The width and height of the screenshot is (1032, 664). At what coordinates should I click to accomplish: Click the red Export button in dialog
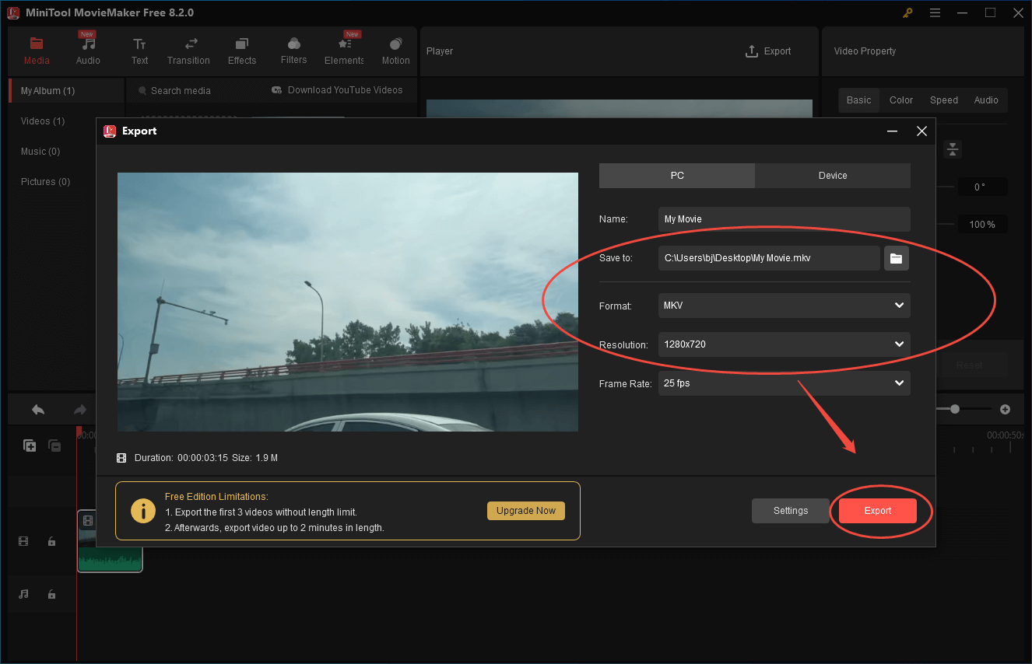click(878, 511)
